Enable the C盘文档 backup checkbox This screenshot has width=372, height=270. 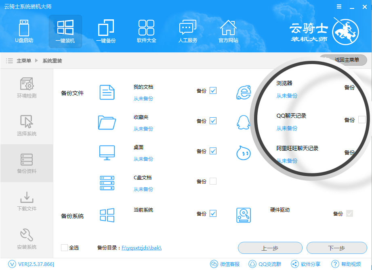pyautogui.click(x=213, y=181)
